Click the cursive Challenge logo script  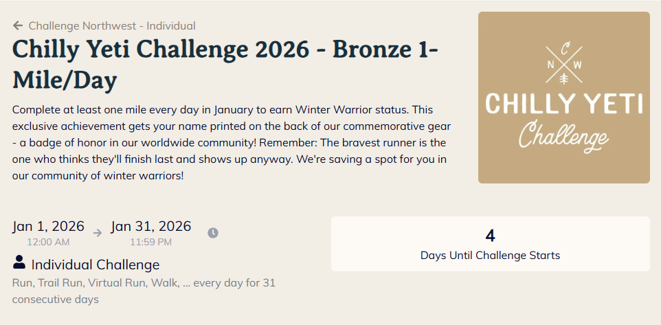pos(563,135)
